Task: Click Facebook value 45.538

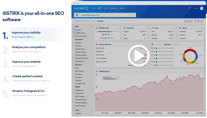Action: [198, 32]
